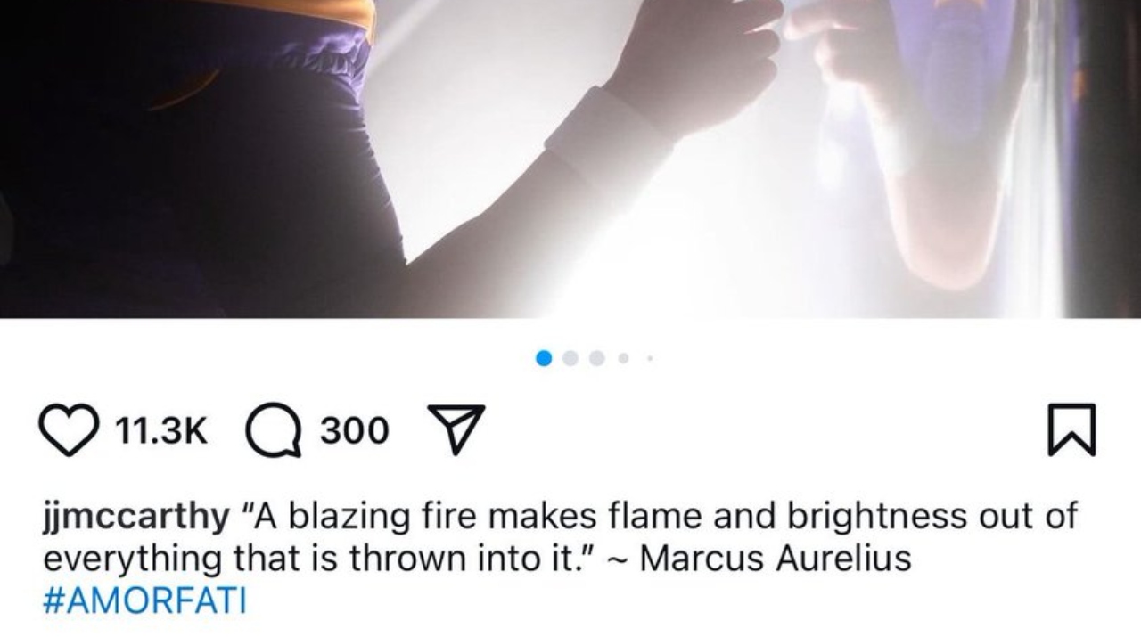Jump to the second carousel dot

click(571, 358)
